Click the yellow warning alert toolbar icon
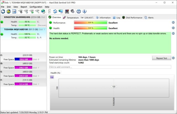Screen dimensions: 177x114 point(9,11)
